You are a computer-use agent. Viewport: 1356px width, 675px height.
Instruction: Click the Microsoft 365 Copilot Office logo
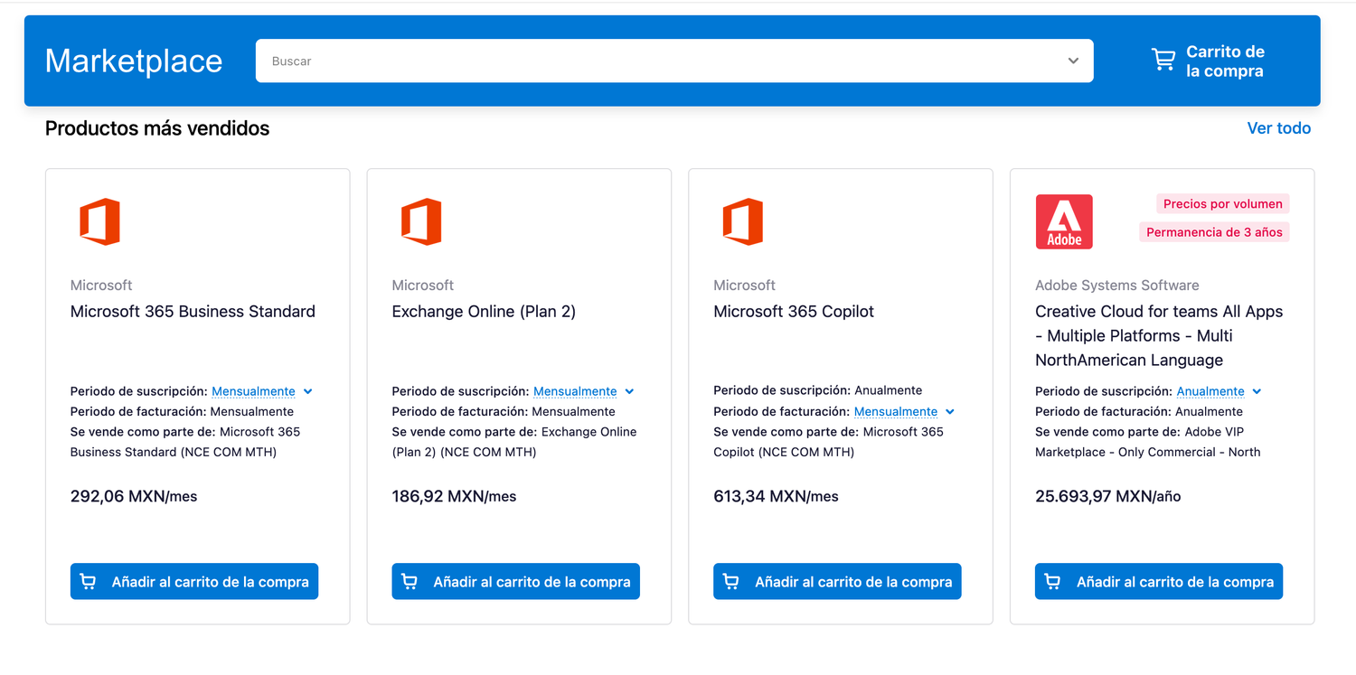coord(743,221)
